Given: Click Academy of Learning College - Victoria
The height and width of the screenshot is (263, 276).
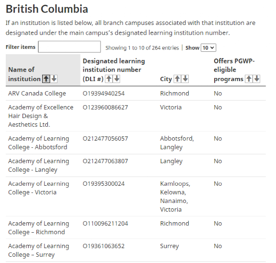Looking at the screenshot, I should (38, 188).
